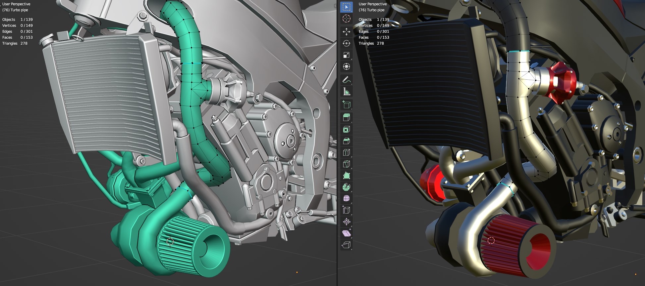Click the 3D cursor in the right viewport
Image resolution: width=645 pixels, height=286 pixels.
(x=491, y=240)
